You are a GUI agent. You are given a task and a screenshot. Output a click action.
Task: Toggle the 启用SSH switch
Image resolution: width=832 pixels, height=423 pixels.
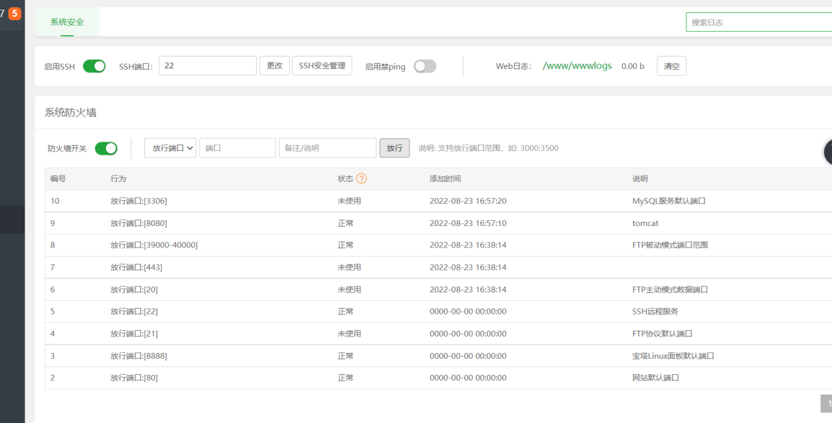click(94, 66)
